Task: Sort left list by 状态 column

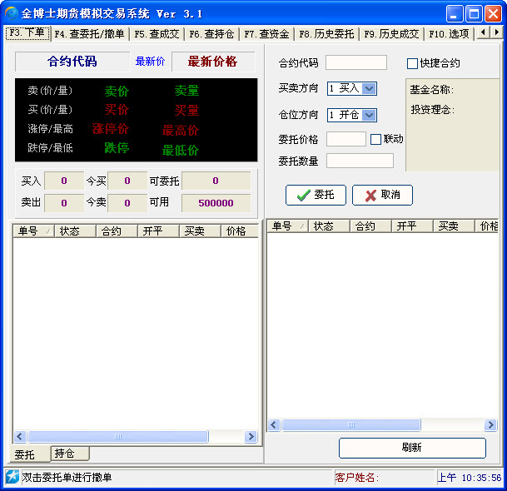Action: tap(75, 231)
